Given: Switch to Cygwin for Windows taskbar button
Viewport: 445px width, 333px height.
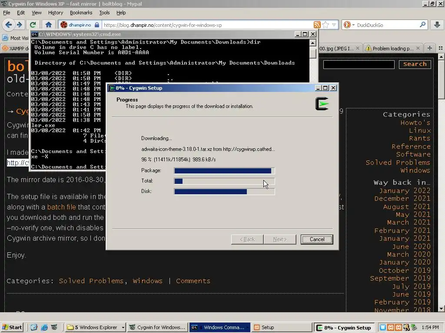Looking at the screenshot, I should pos(158,327).
